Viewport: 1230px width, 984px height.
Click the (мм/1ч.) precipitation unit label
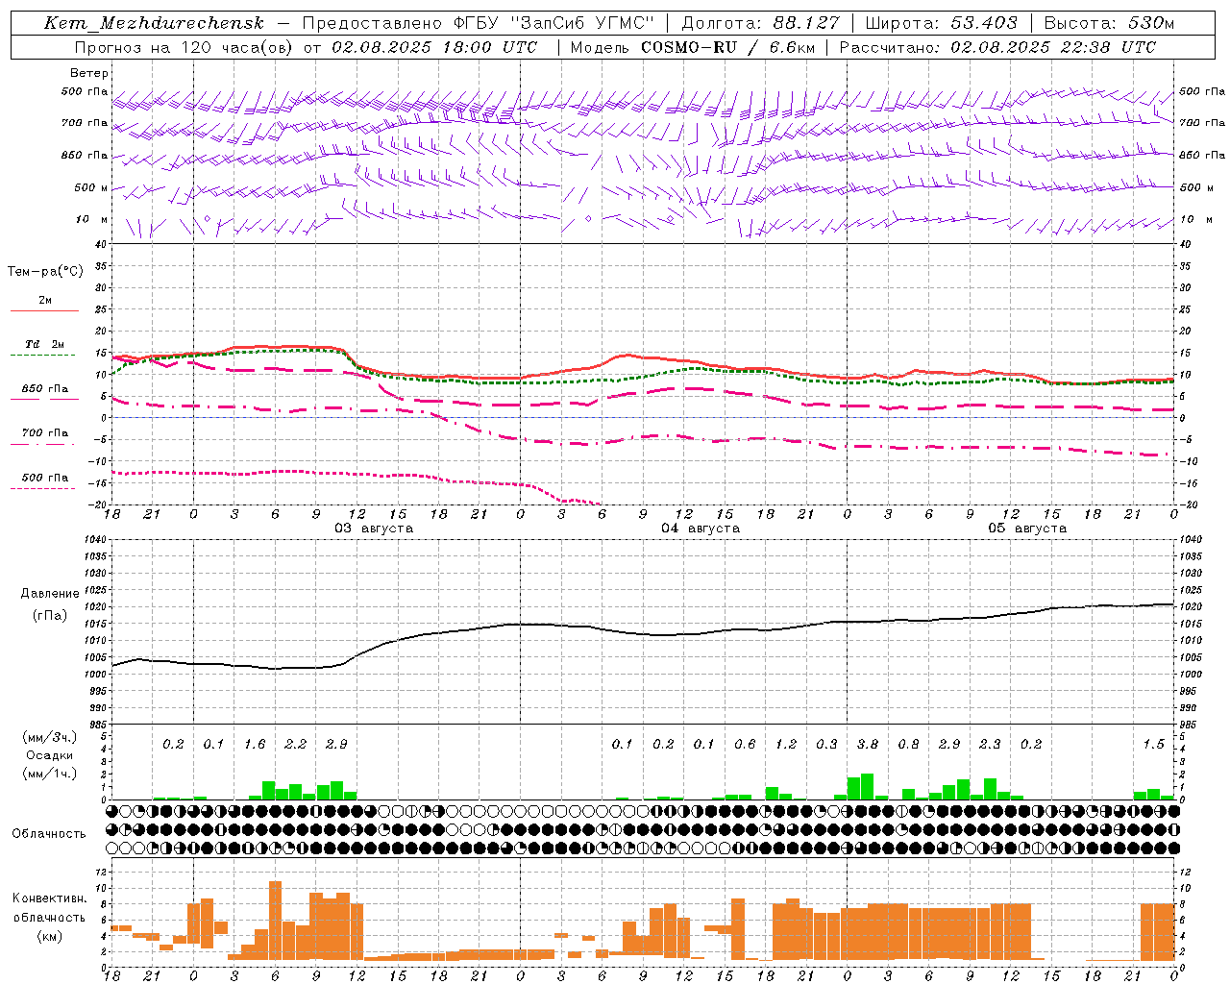(48, 774)
